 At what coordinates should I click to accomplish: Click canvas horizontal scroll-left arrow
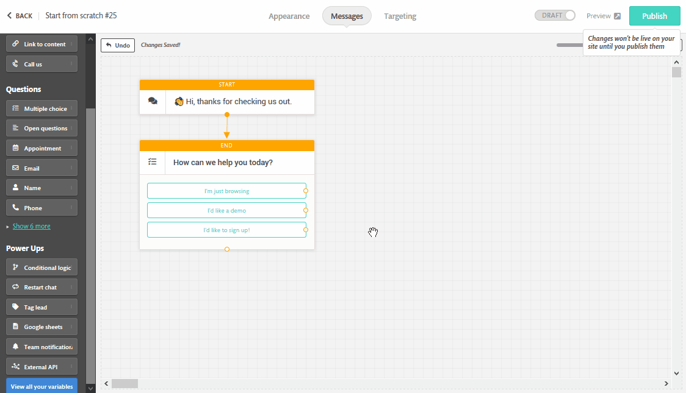click(x=106, y=383)
